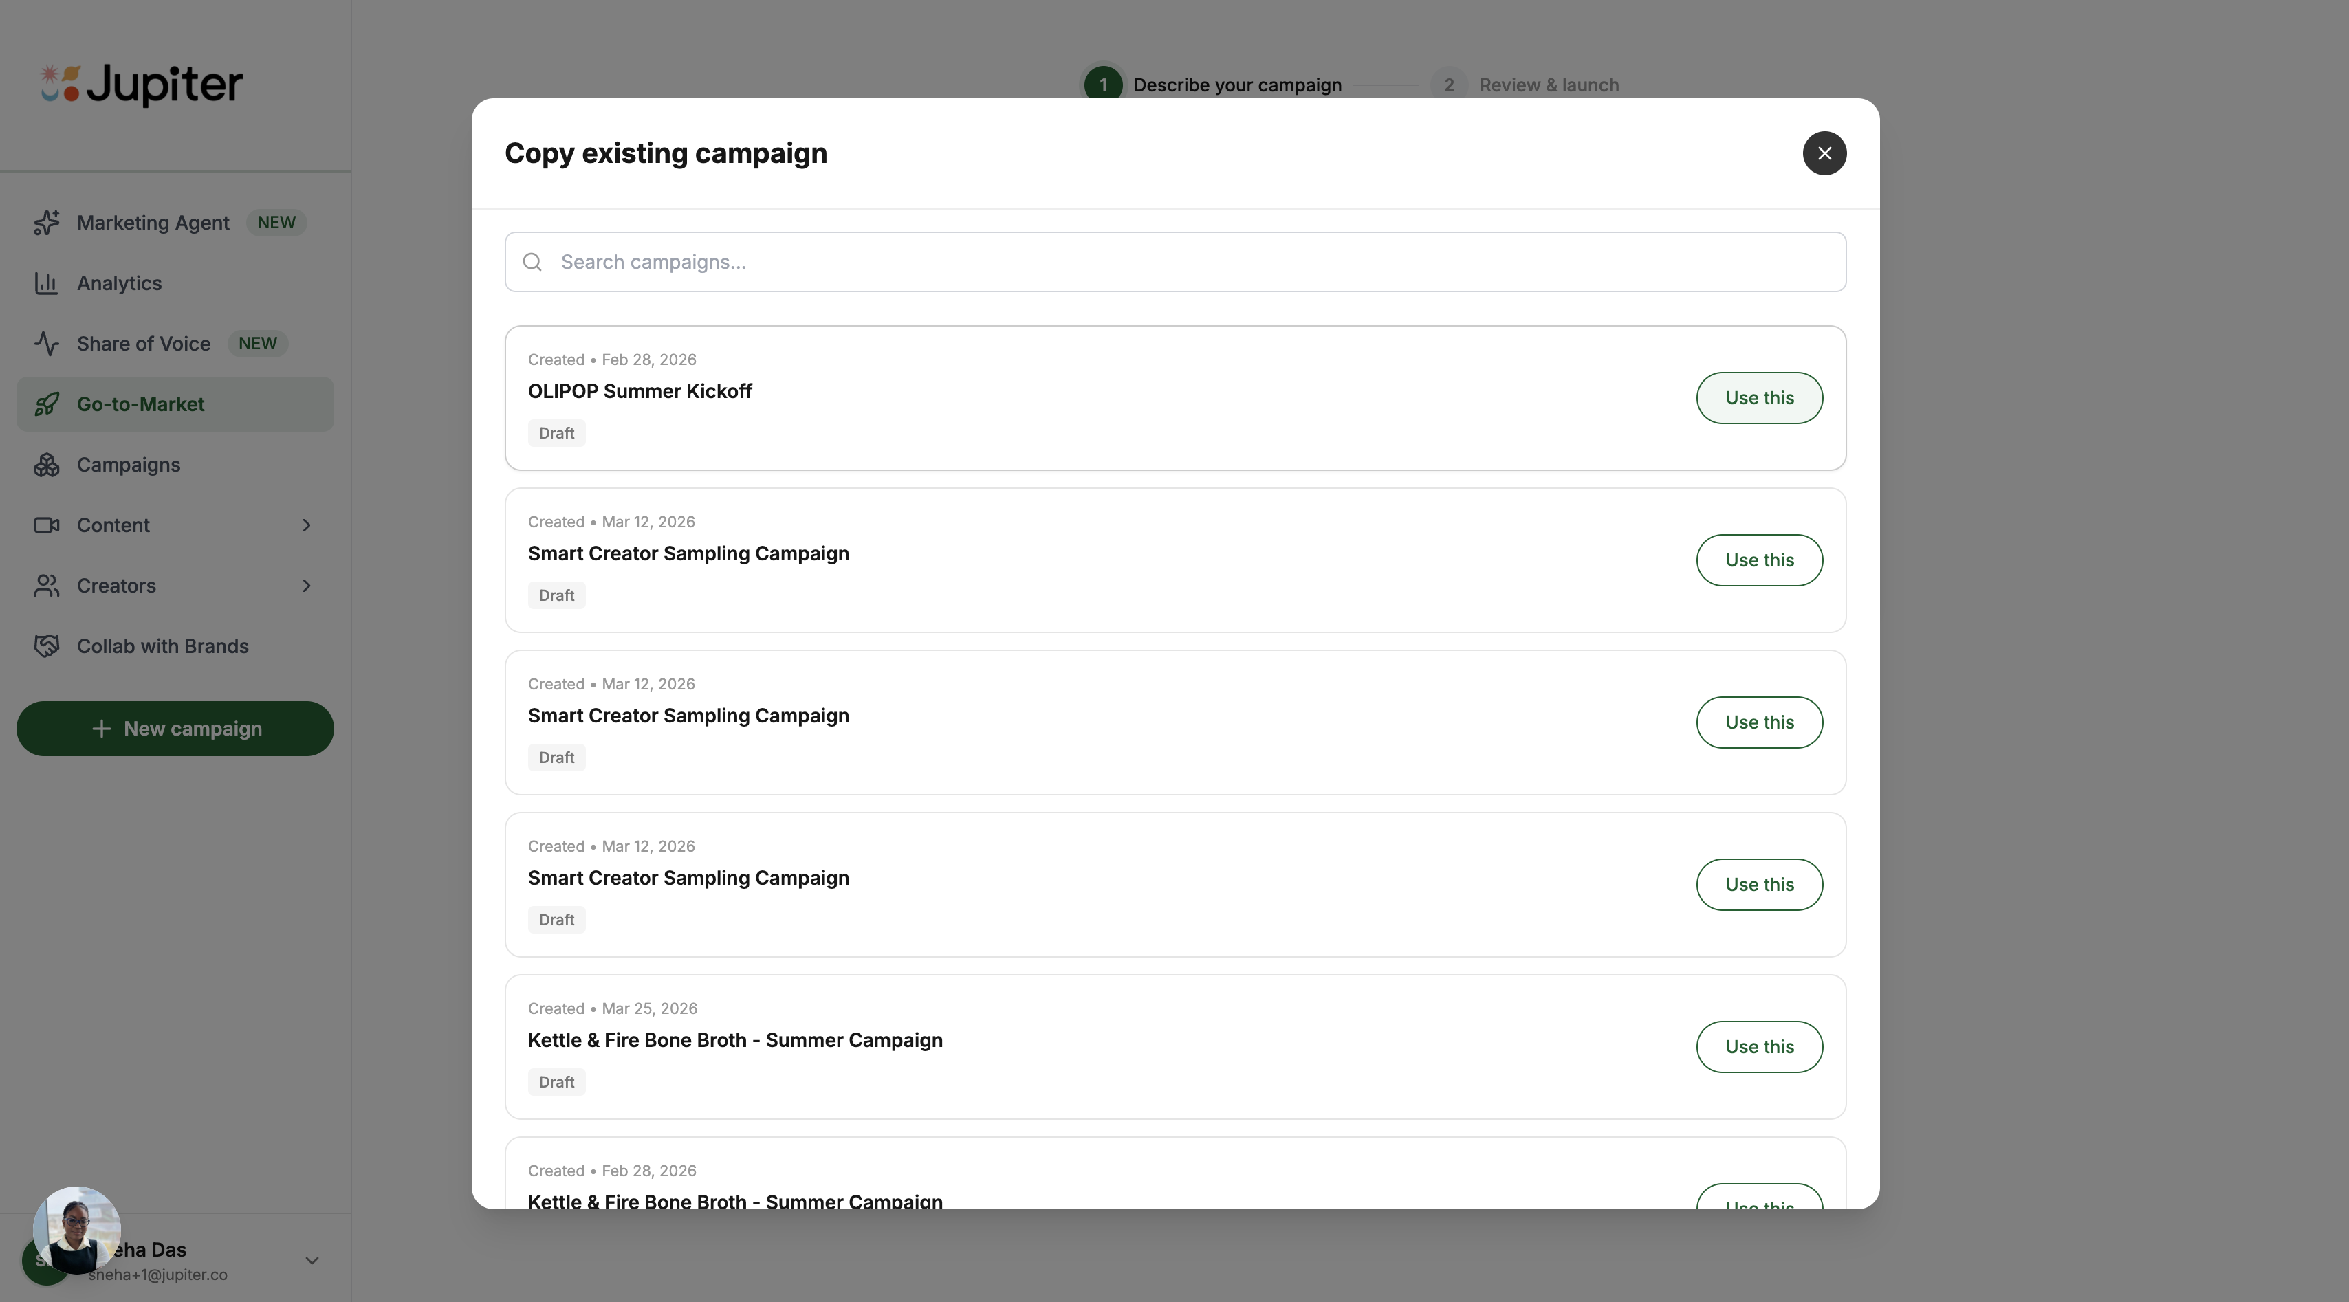This screenshot has height=1302, width=2349.
Task: Open the Sneha Das account dropdown
Action: [x=312, y=1261]
